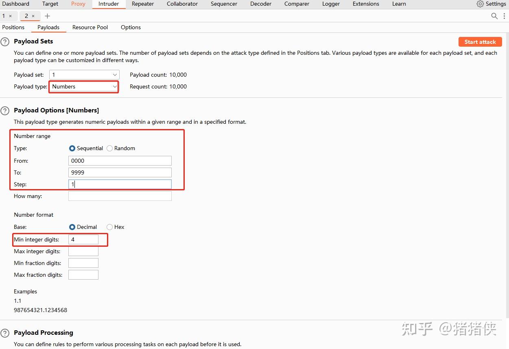The width and height of the screenshot is (509, 349).
Task: Click the help icon next to Payload Options
Action: pos(4,110)
